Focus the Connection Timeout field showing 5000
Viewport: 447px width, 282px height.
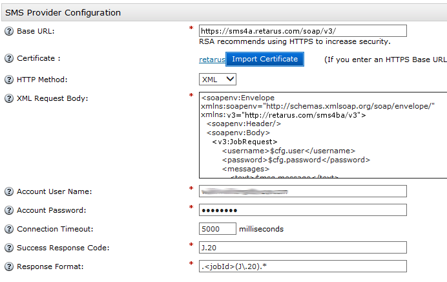218,229
